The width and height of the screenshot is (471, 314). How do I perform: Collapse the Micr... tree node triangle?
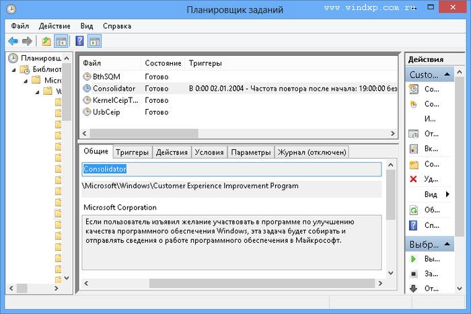(x=26, y=81)
